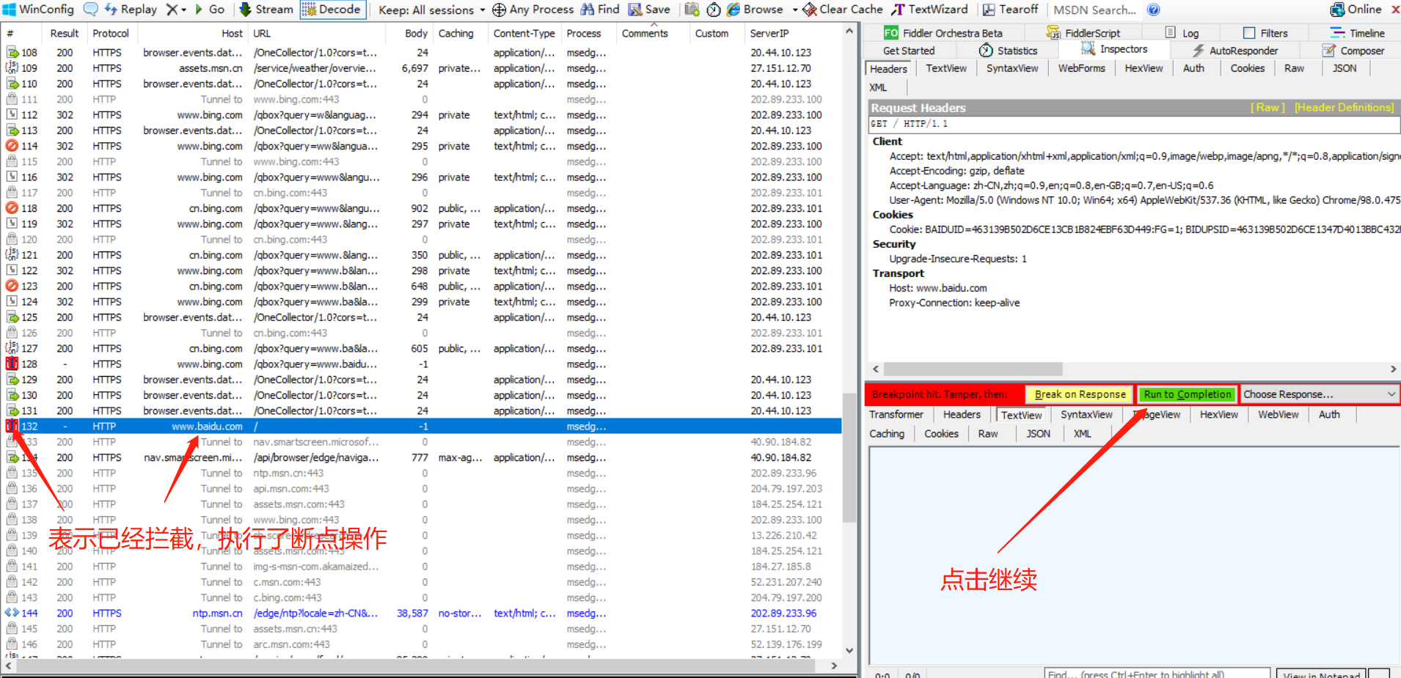Viewport: 1401px width, 678px height.
Task: Click the script icon of session 109
Action: coord(12,67)
